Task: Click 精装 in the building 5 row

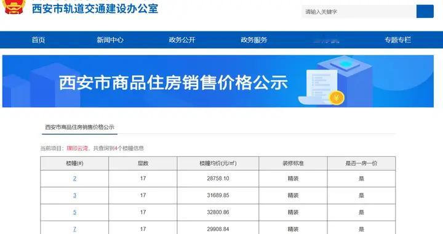Action: 293,212
